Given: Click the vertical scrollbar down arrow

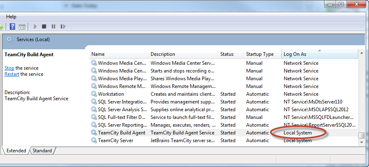Looking at the screenshot, I should (361, 142).
